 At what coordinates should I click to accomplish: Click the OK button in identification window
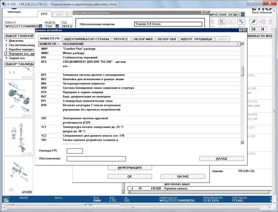click(x=130, y=176)
